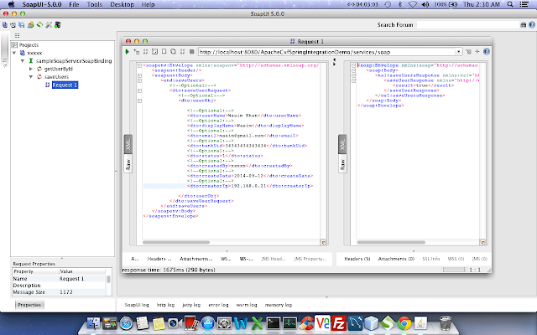Open the http log tab
This screenshot has width=537, height=335.
[165, 305]
